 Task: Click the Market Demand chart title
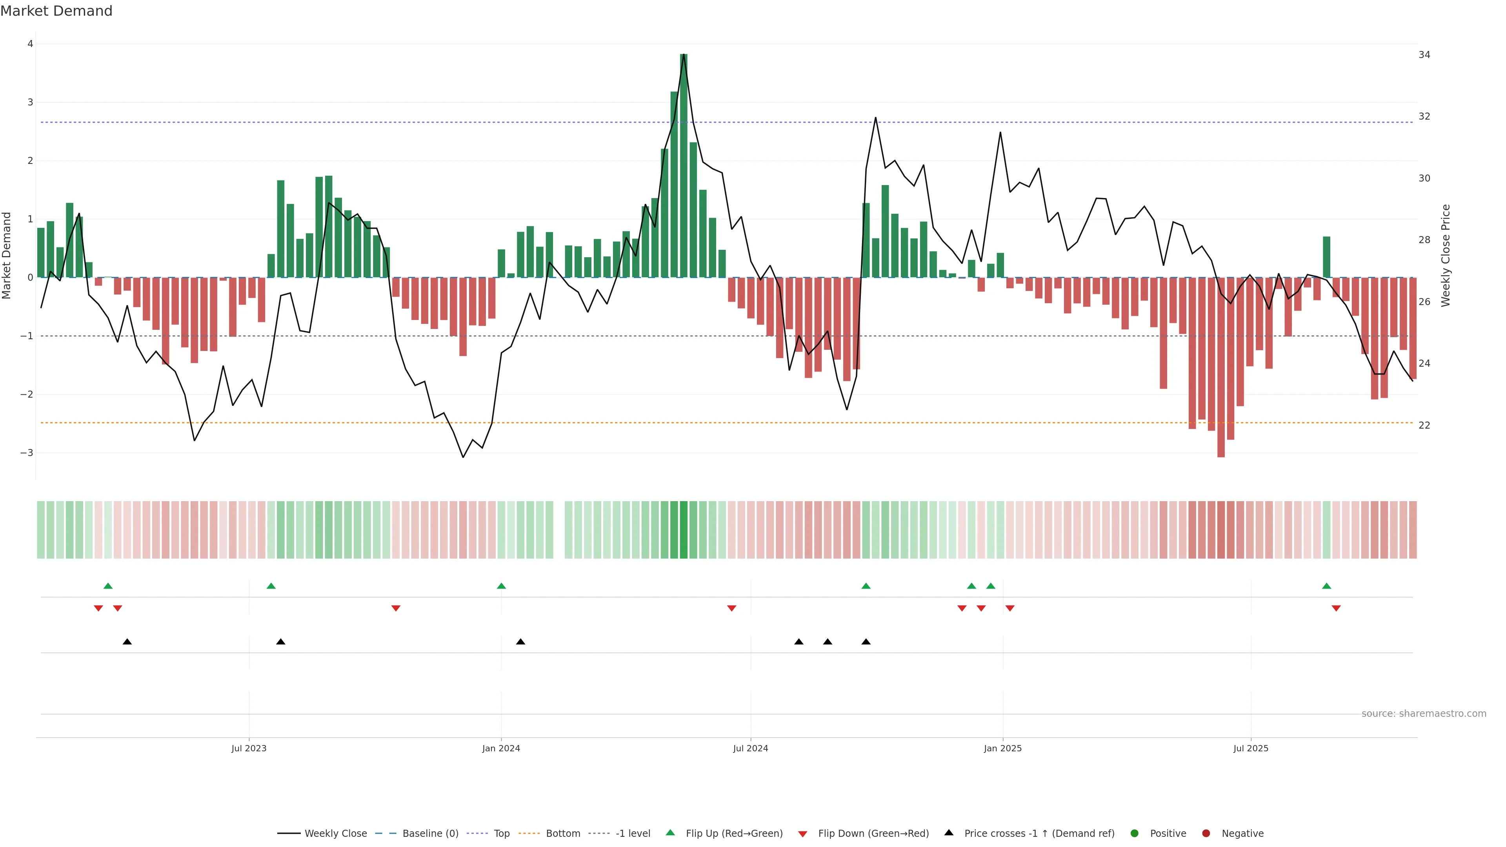click(56, 11)
